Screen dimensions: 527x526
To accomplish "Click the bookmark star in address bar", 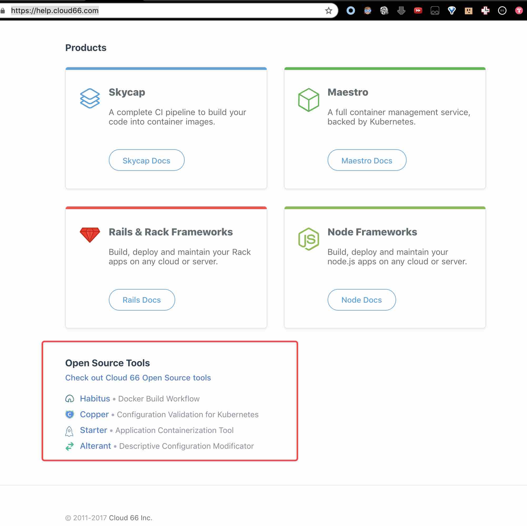I will [x=328, y=11].
